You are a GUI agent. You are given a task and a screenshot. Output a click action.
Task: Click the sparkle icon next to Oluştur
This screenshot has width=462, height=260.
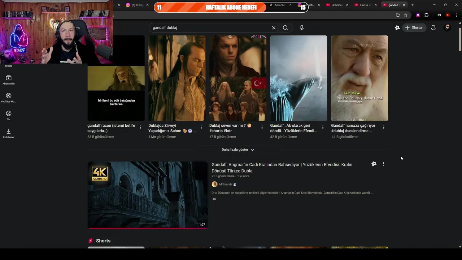click(x=397, y=27)
